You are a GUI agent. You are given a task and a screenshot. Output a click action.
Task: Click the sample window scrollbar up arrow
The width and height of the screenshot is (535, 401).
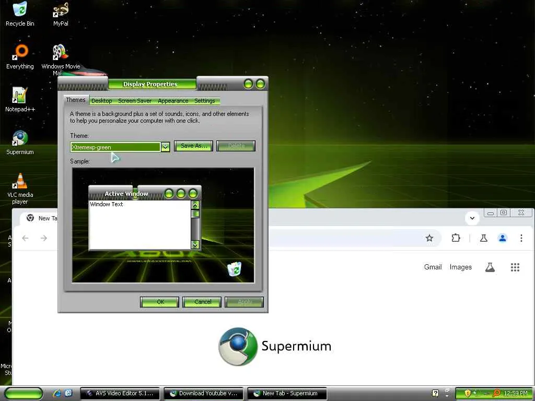pos(195,205)
